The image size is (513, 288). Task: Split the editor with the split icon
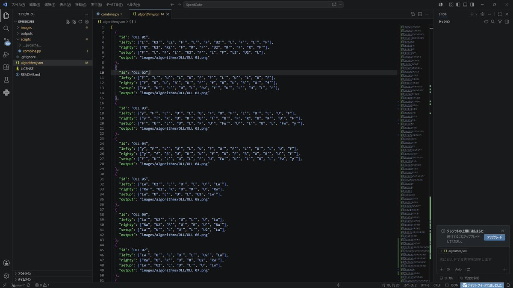tap(419, 14)
